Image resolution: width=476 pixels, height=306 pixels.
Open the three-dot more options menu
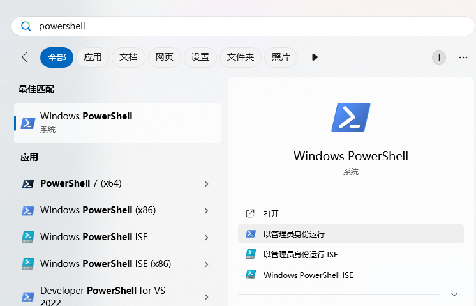[x=463, y=57]
